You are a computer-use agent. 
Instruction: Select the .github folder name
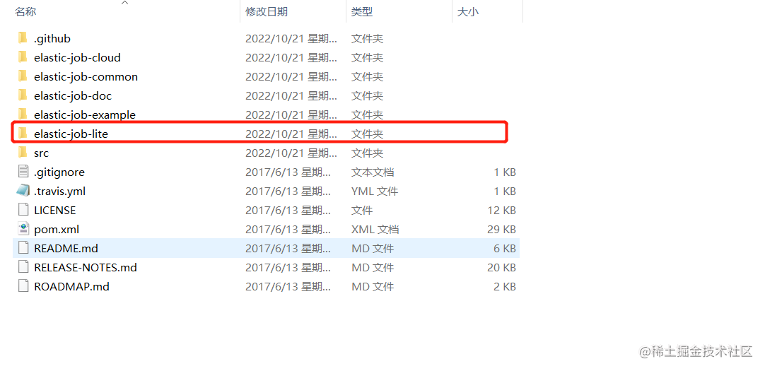click(52, 39)
